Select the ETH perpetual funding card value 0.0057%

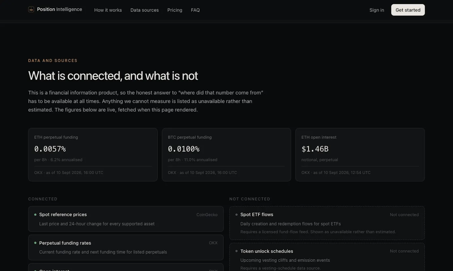point(50,149)
